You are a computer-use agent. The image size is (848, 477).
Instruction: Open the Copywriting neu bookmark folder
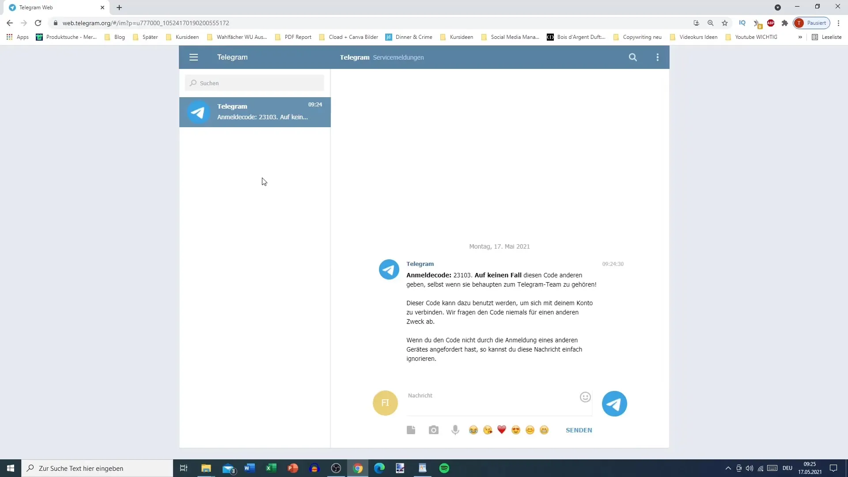tap(638, 37)
